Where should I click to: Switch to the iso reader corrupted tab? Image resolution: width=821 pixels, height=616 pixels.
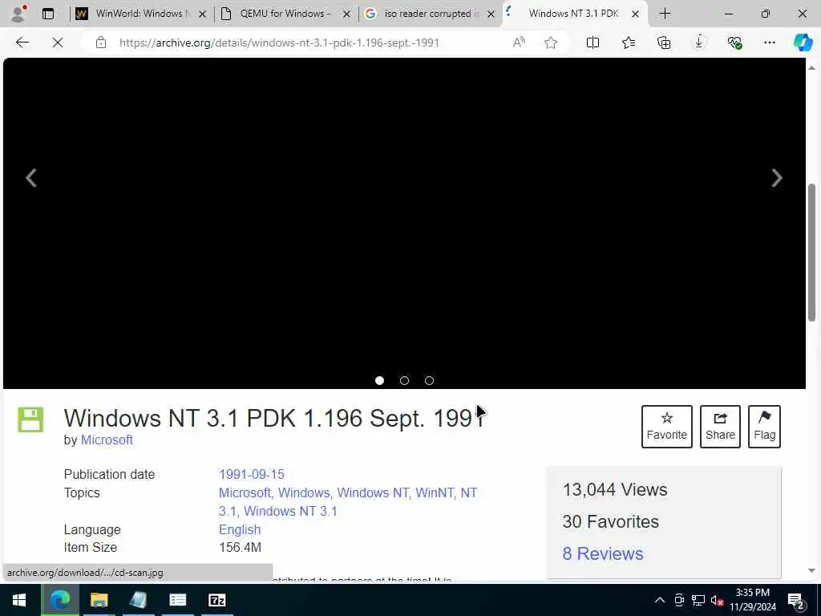point(428,14)
